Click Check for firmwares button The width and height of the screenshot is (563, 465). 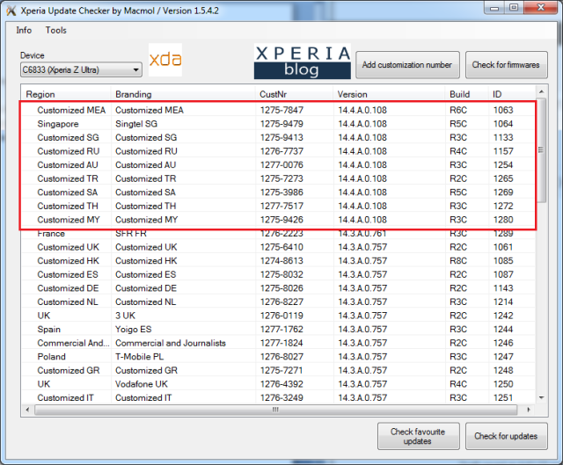507,65
